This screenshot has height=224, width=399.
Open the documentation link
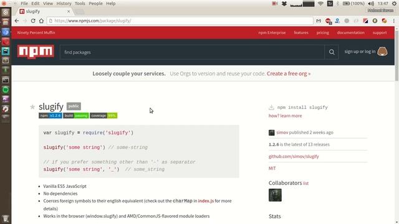[350, 32]
